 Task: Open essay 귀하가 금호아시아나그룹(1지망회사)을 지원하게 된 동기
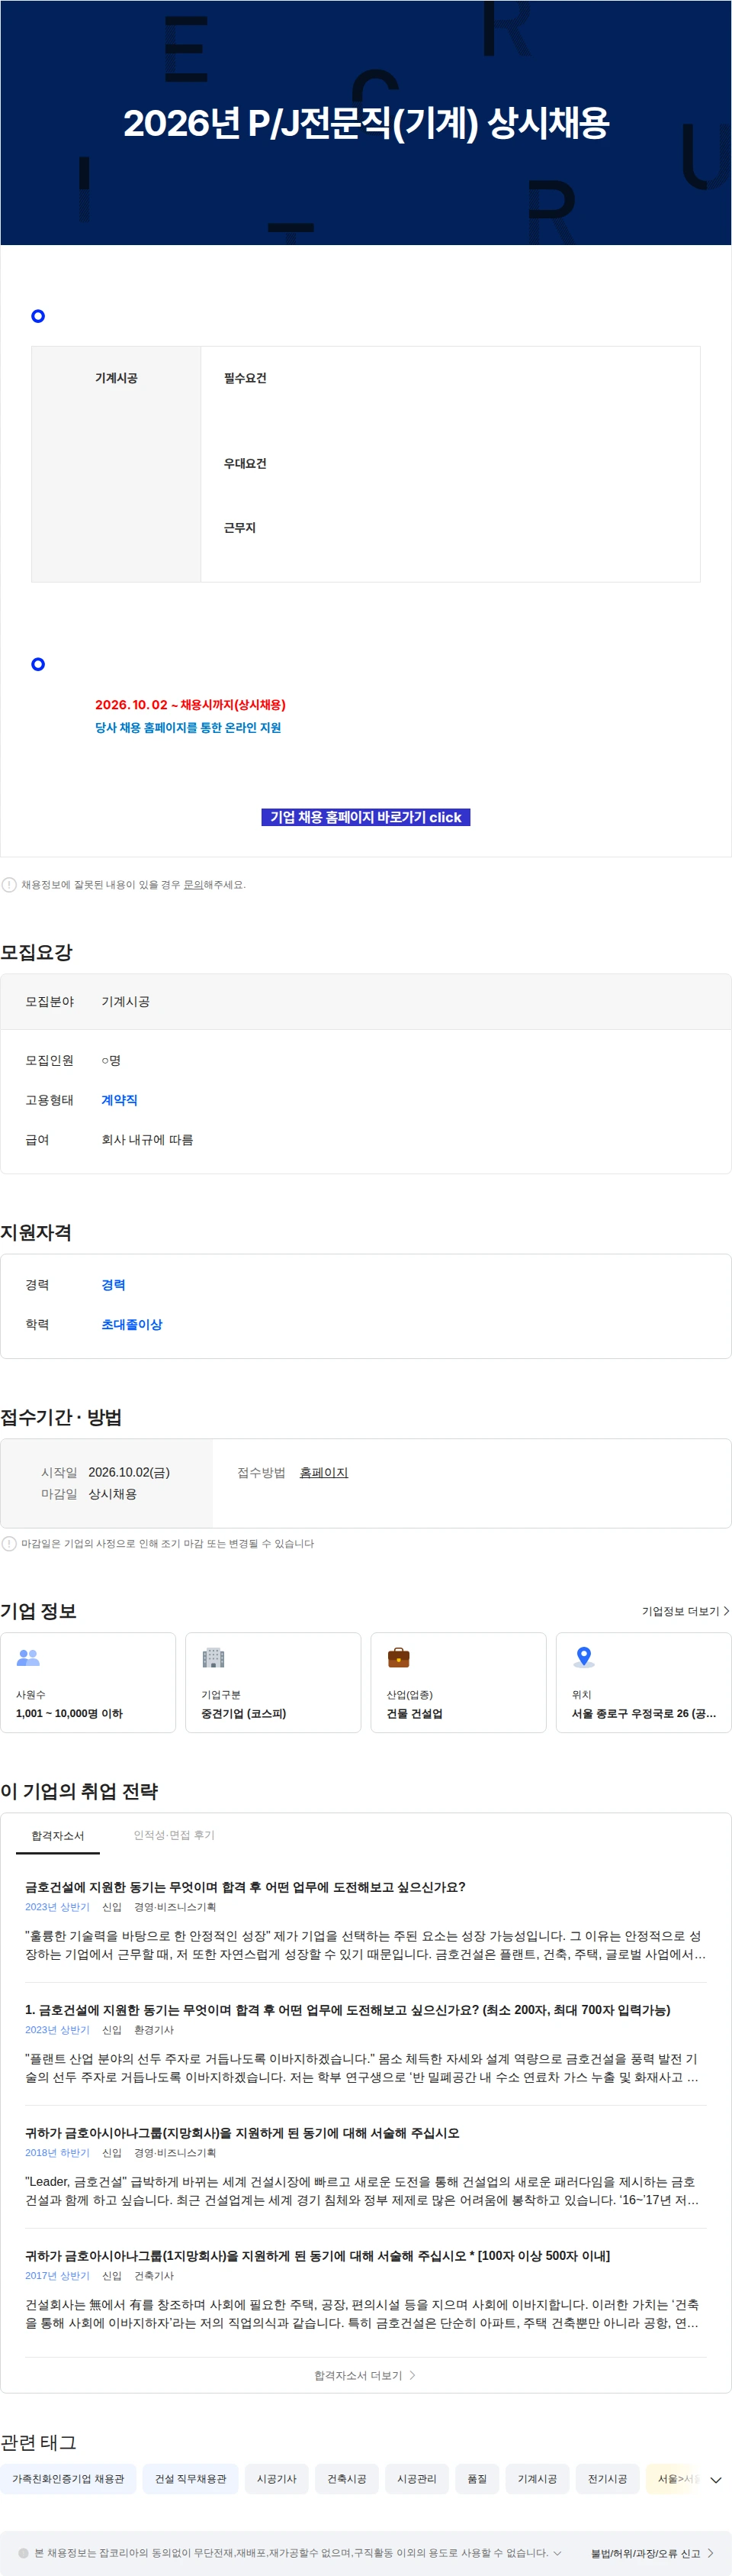click(x=317, y=2256)
